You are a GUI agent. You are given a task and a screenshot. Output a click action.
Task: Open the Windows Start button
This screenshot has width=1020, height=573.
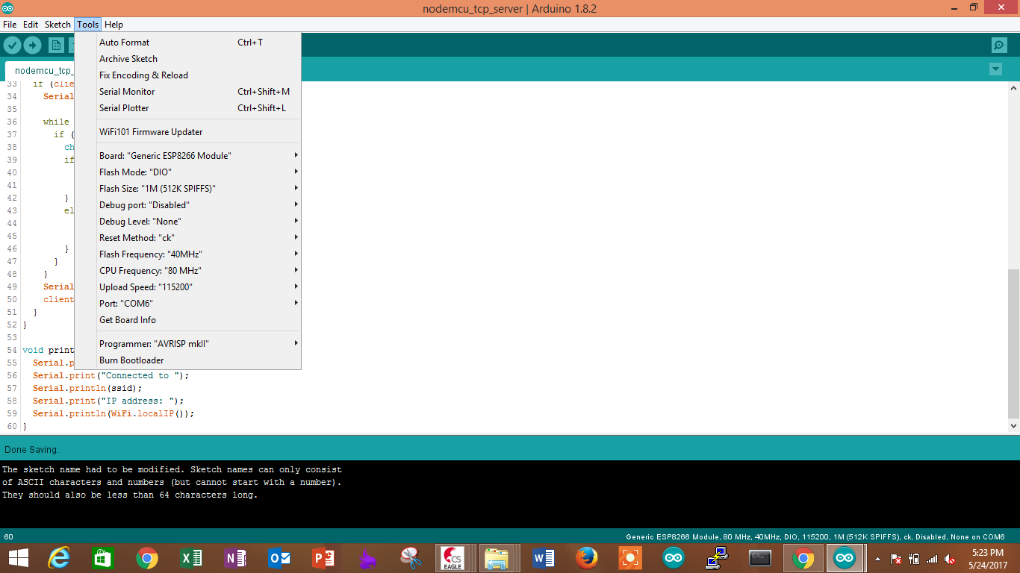click(x=19, y=558)
